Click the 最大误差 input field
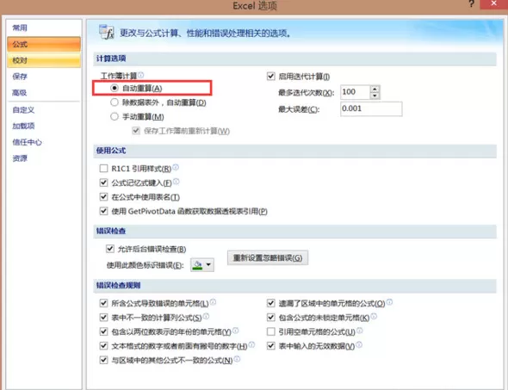This screenshot has width=508, height=390. (371, 108)
